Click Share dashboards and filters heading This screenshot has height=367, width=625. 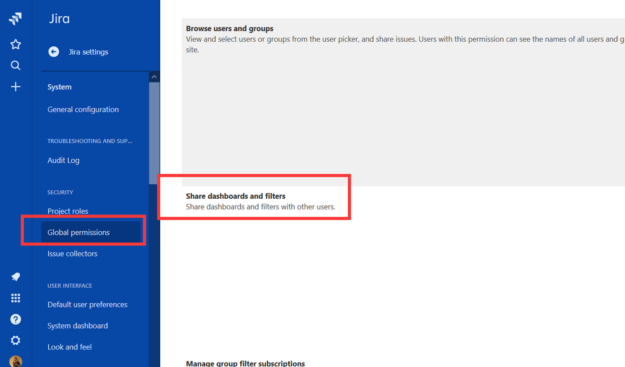236,196
